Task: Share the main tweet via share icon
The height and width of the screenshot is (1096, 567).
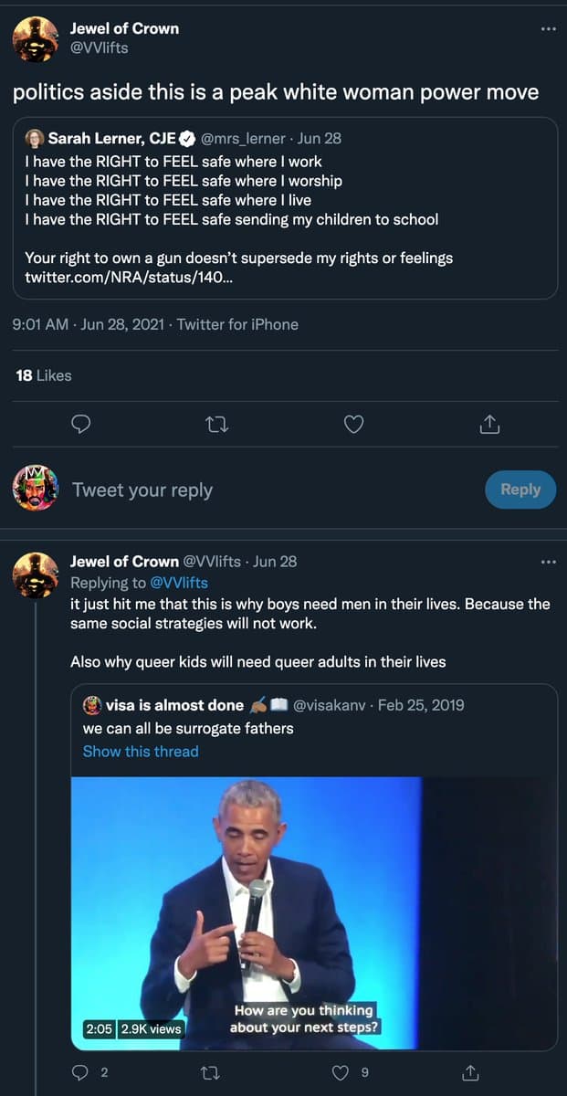Action: click(489, 424)
